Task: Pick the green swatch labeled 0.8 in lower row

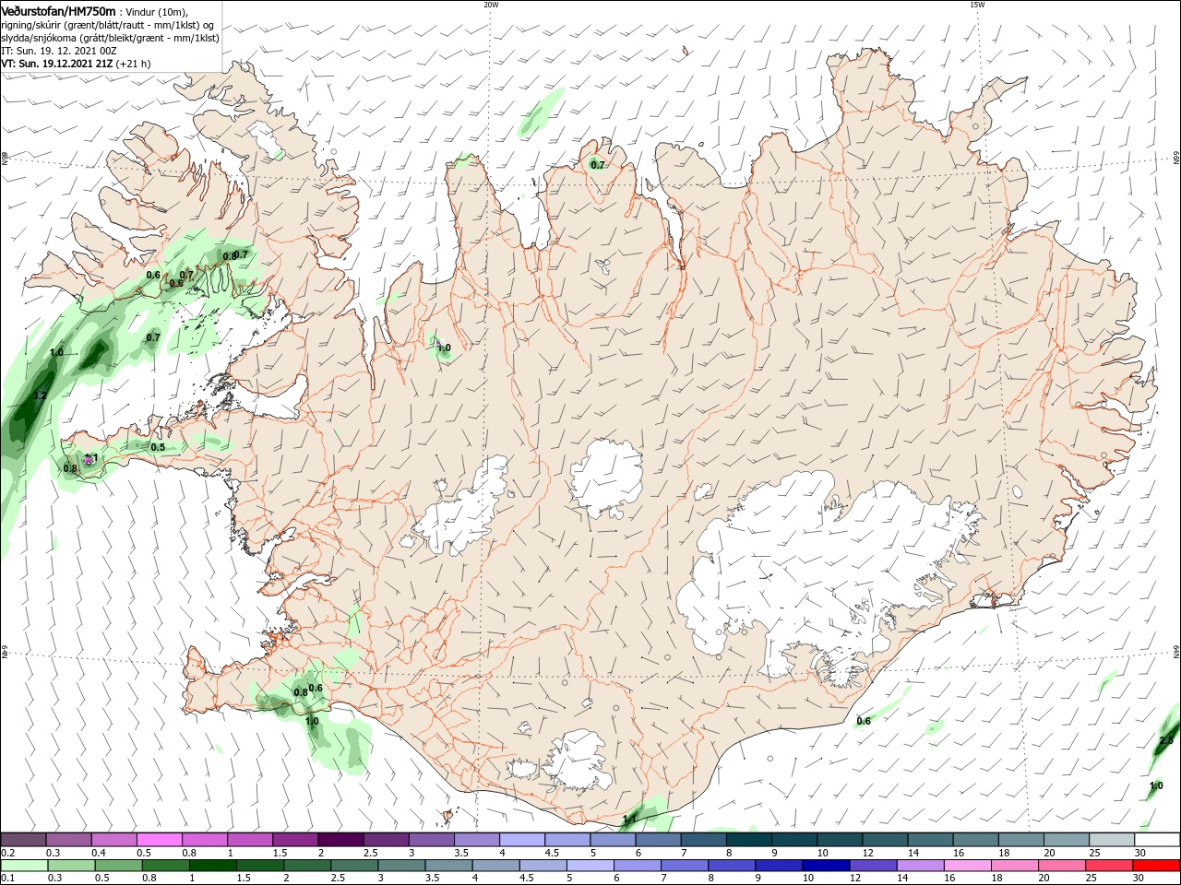Action: click(x=166, y=866)
